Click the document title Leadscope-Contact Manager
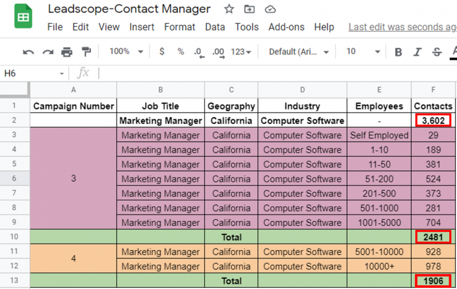The width and height of the screenshot is (457, 289). [129, 9]
